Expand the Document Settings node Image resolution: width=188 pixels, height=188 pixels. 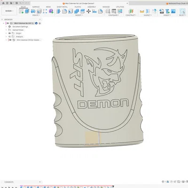[x=6, y=27]
